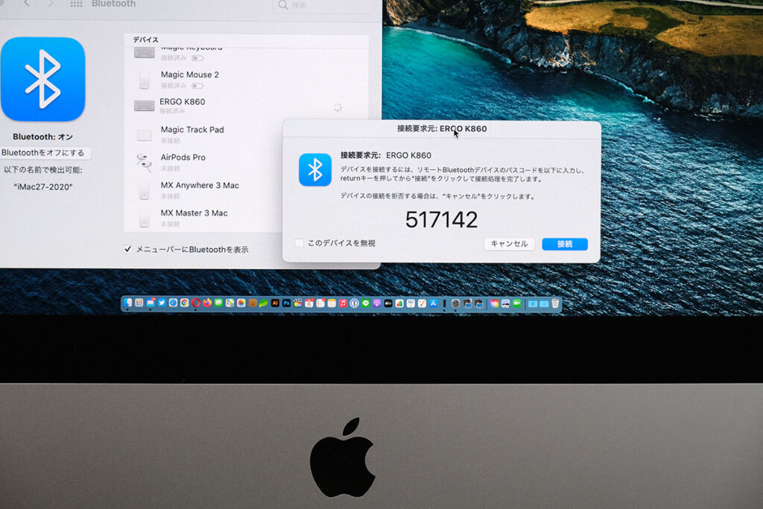Launch Adobe Illustrator from the Dock
The height and width of the screenshot is (509, 763).
click(276, 303)
